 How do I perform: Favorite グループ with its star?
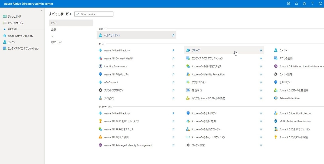[x=261, y=50]
